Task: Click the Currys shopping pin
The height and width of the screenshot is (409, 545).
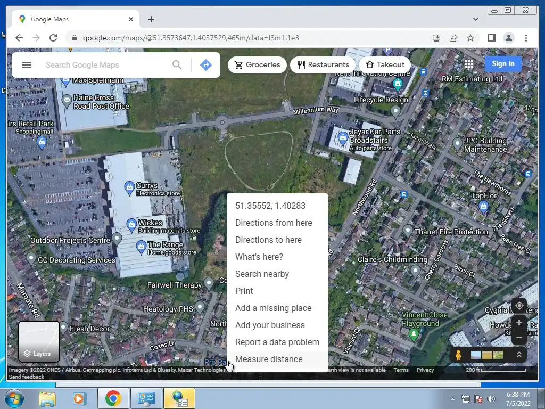Action: (x=129, y=188)
